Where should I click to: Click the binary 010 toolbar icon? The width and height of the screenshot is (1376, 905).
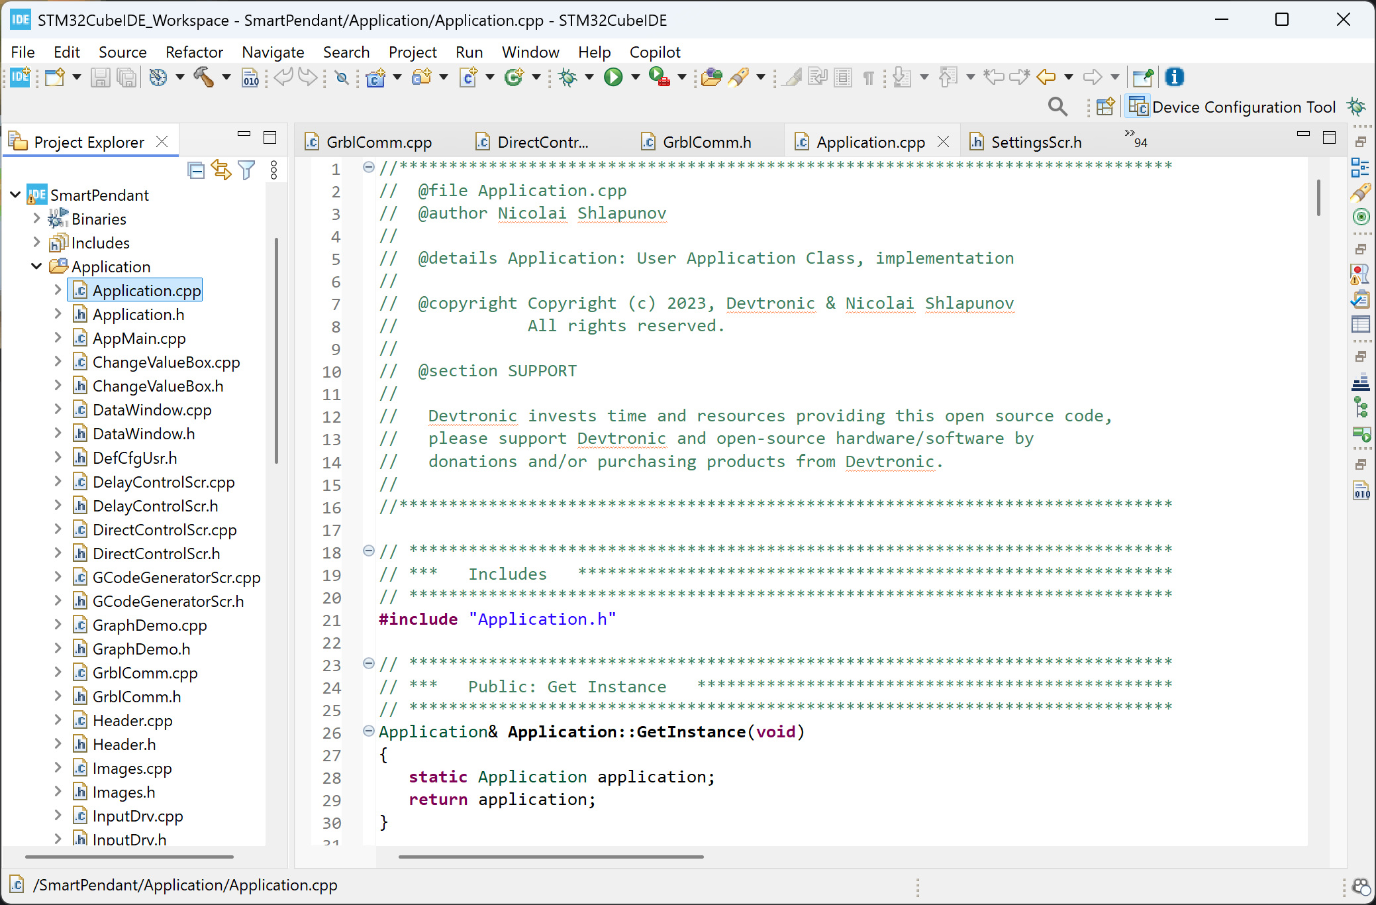250,78
